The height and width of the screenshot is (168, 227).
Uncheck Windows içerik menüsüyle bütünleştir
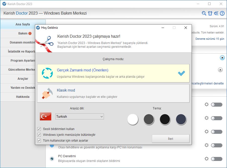tap(39, 135)
